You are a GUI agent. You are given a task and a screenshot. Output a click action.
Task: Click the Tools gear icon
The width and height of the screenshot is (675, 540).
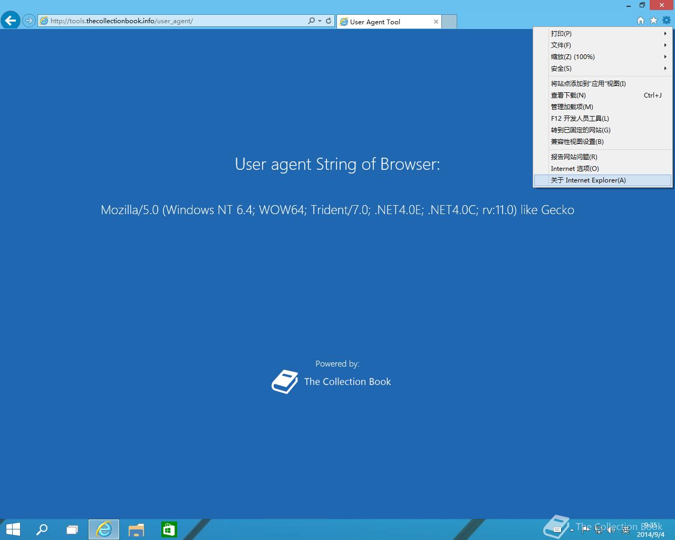click(x=667, y=20)
